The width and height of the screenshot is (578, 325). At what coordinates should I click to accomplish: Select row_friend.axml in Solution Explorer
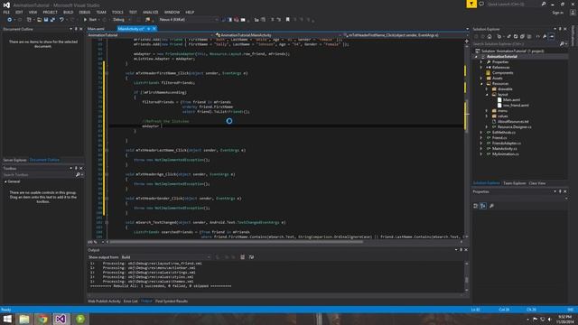click(516, 105)
